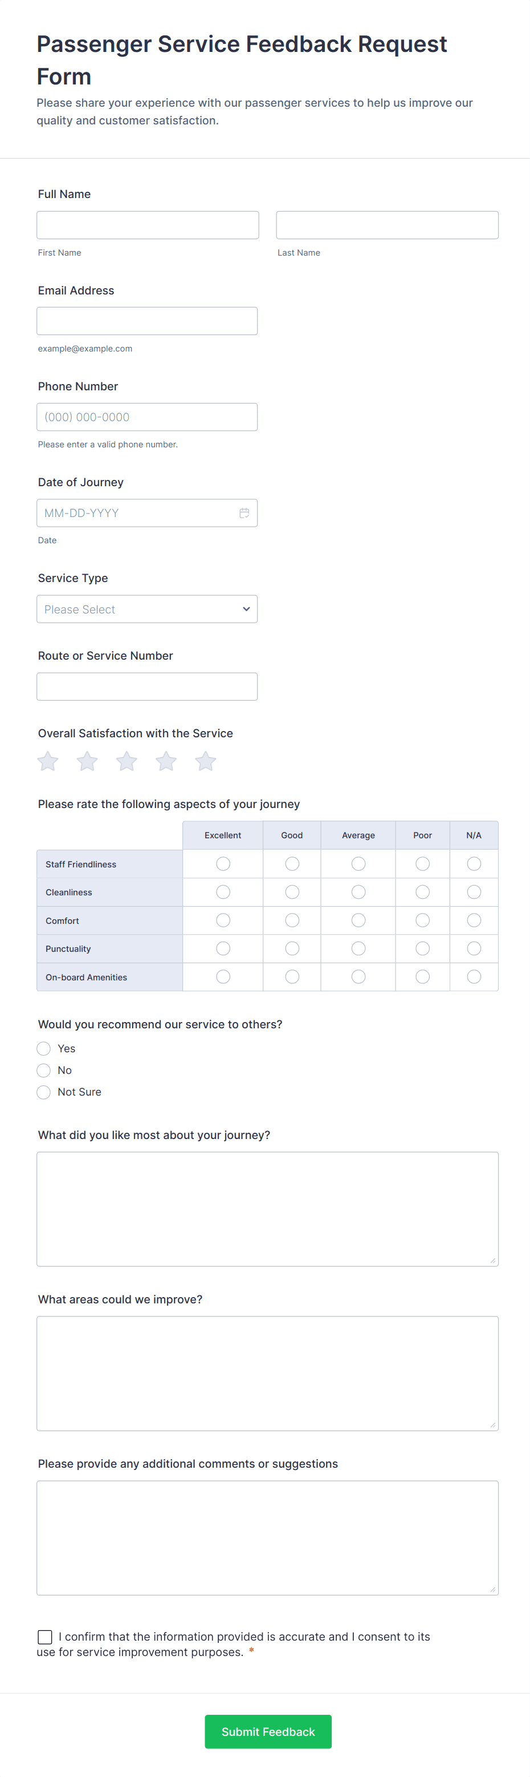Select the second satisfaction star

pyautogui.click(x=87, y=761)
